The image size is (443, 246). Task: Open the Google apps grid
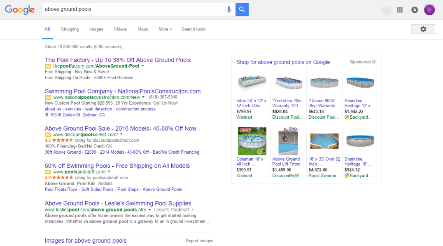point(399,9)
